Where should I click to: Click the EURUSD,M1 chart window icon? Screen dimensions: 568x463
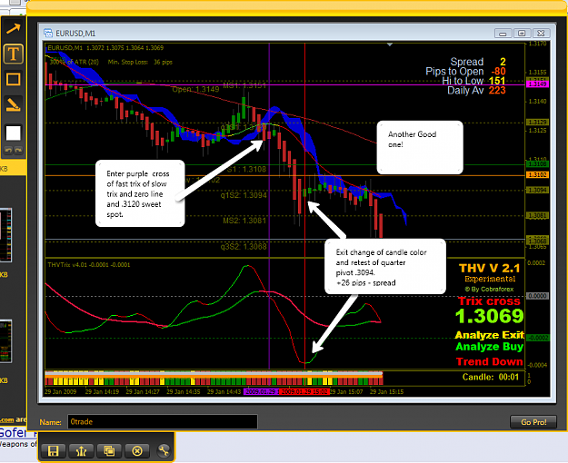click(48, 34)
